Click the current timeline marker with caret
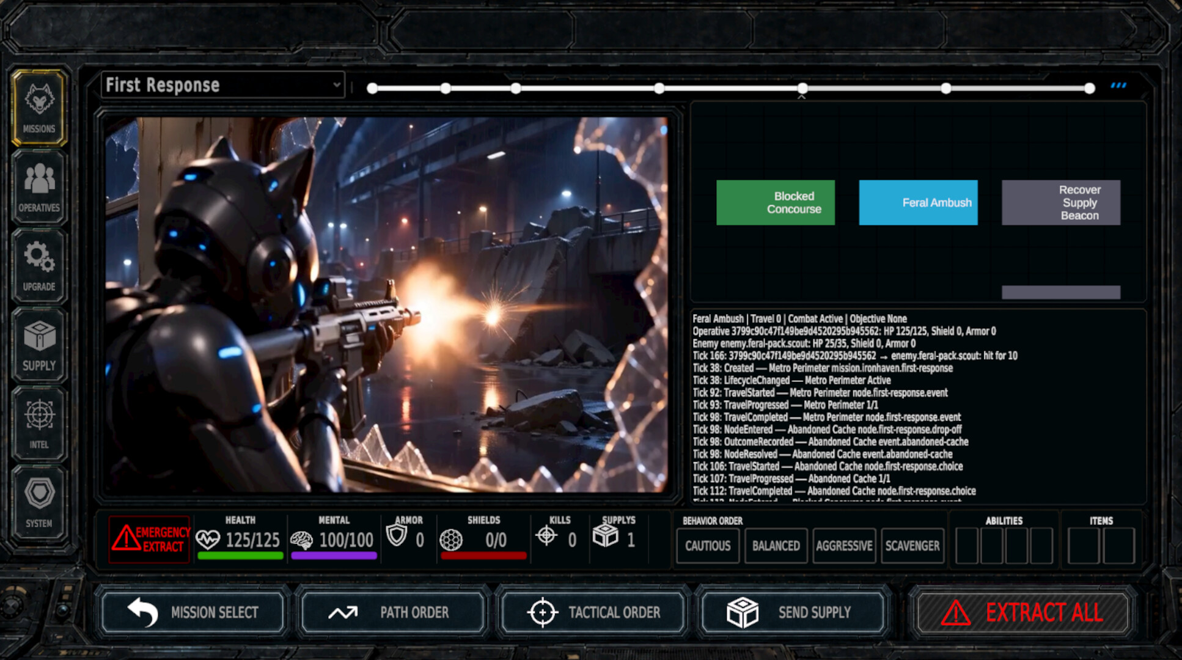 (x=802, y=89)
